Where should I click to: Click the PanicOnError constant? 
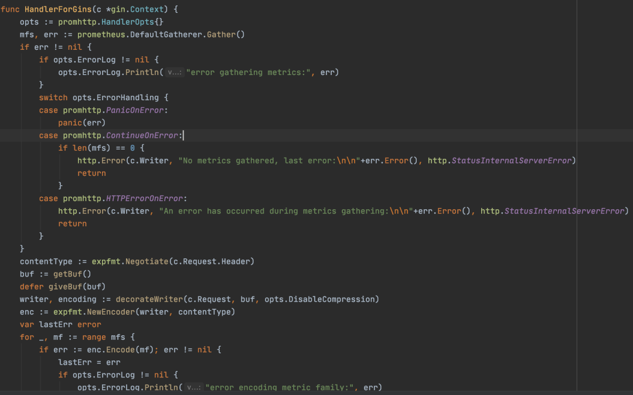(x=135, y=110)
